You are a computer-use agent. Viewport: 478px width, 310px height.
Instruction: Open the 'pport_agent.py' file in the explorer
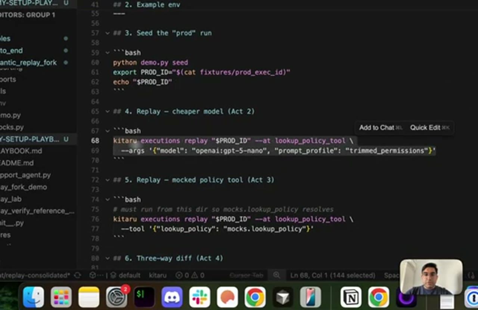click(25, 175)
